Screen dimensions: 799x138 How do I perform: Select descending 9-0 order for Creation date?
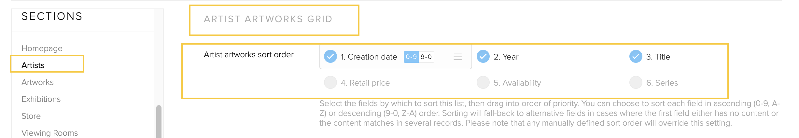426,57
